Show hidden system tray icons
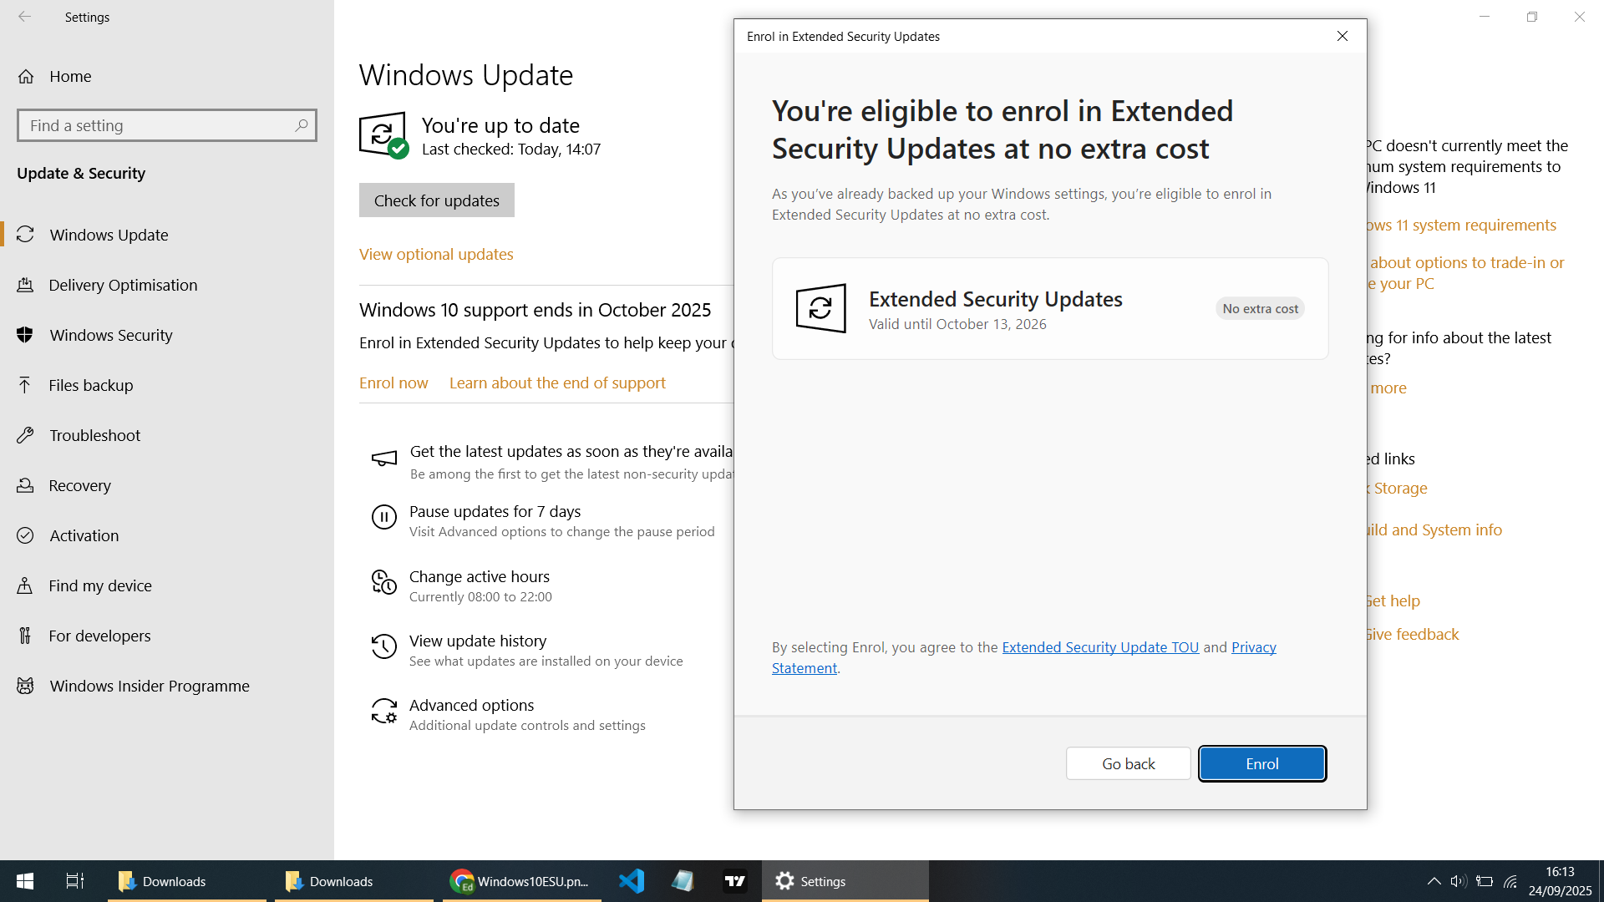Viewport: 1604px width, 902px height. [1434, 881]
